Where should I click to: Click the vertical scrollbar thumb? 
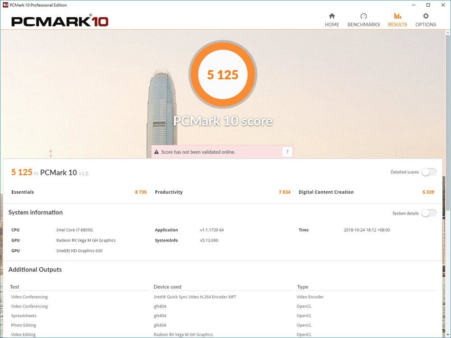(x=447, y=122)
